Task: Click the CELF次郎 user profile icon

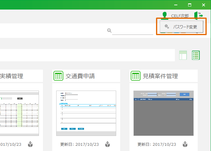Action: [165, 16]
